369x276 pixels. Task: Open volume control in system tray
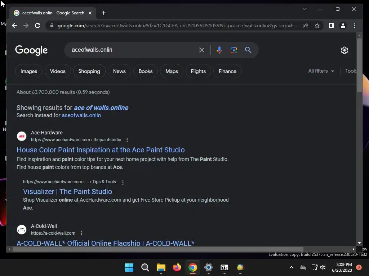[x=323, y=267]
